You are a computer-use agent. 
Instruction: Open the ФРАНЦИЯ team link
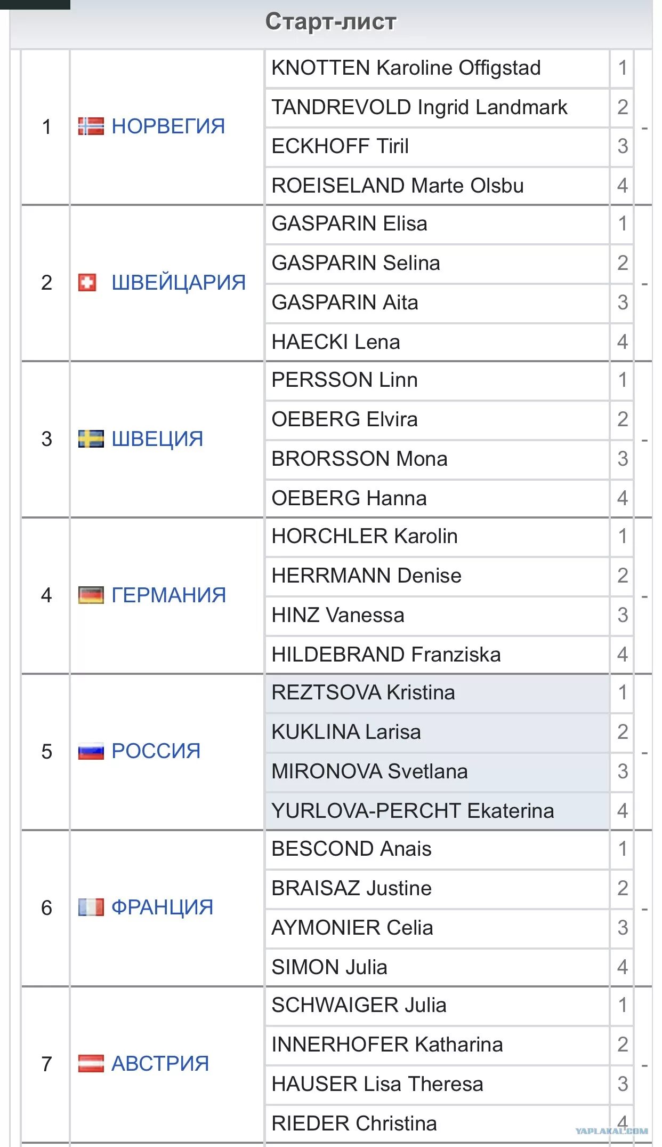pos(162,907)
